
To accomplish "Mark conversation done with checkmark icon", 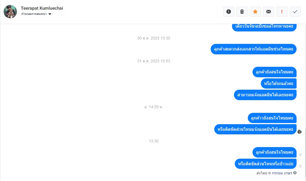I will (x=295, y=12).
